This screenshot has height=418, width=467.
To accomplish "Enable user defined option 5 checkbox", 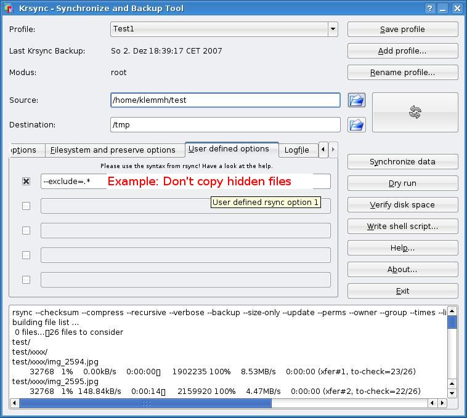I will coord(26,279).
